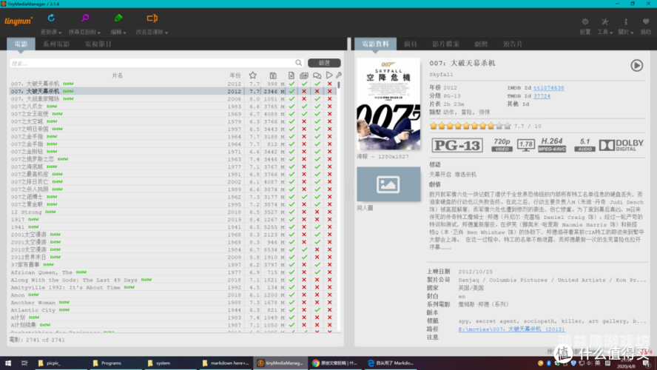This screenshot has height=370, width=657.
Task: Open the E:\movies Skyfall folder path link
Action: click(x=511, y=329)
